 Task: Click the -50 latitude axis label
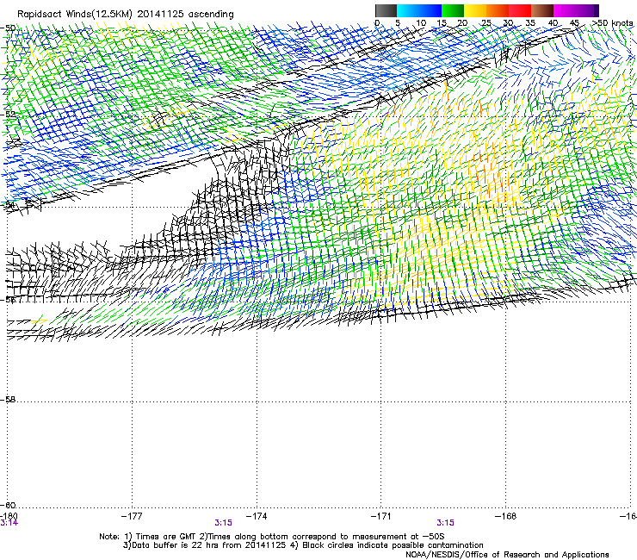(x=9, y=28)
